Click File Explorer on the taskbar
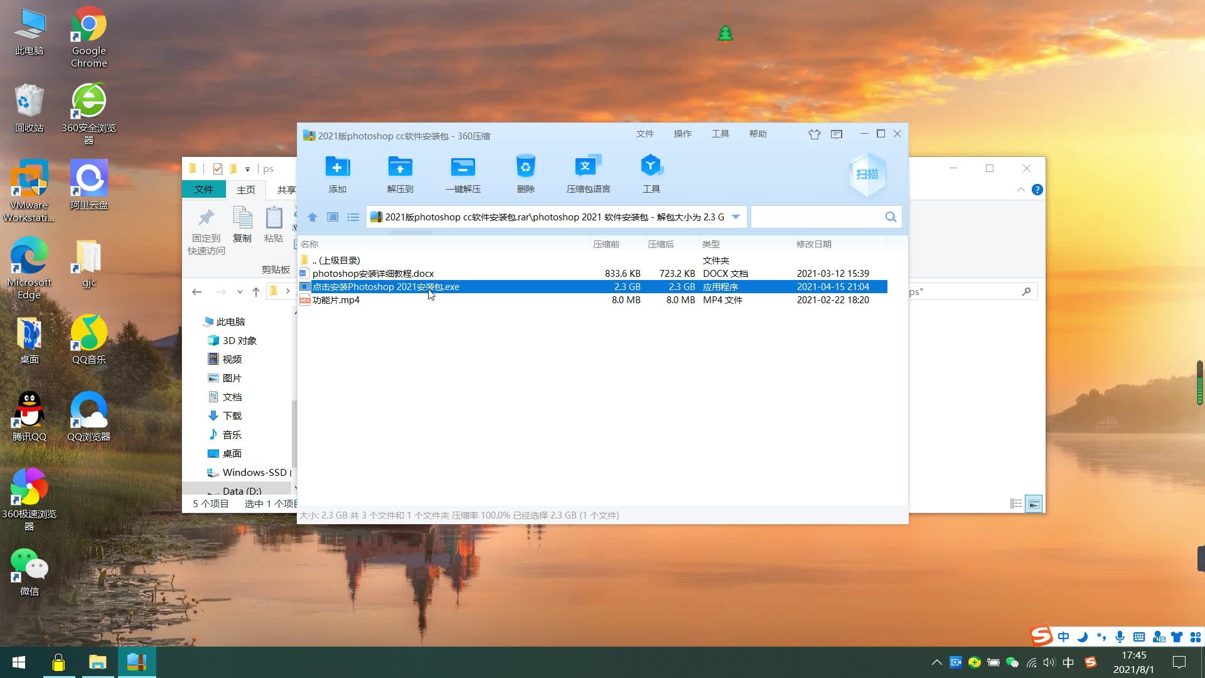The height and width of the screenshot is (678, 1205). (97, 662)
